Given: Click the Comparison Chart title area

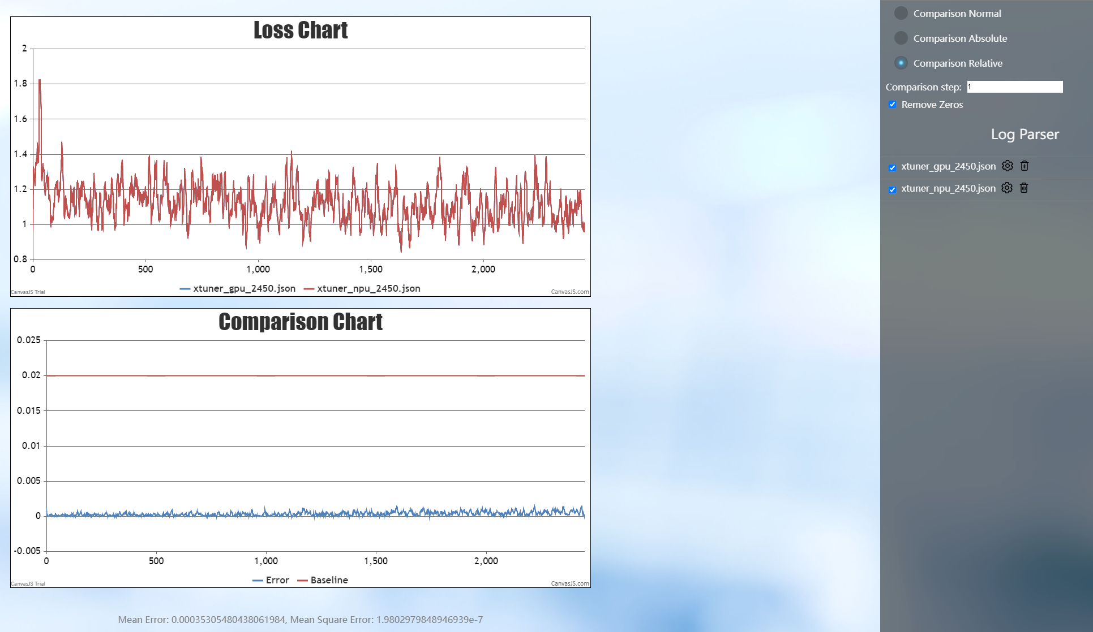Looking at the screenshot, I should 300,322.
